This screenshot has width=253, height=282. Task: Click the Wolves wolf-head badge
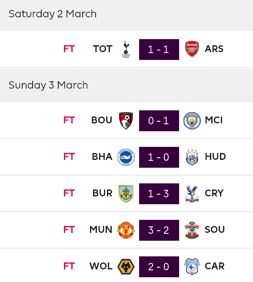click(x=126, y=266)
